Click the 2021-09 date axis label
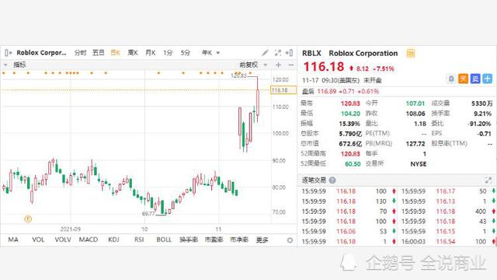Screen dimensions: 497x280 [x=71, y=229]
